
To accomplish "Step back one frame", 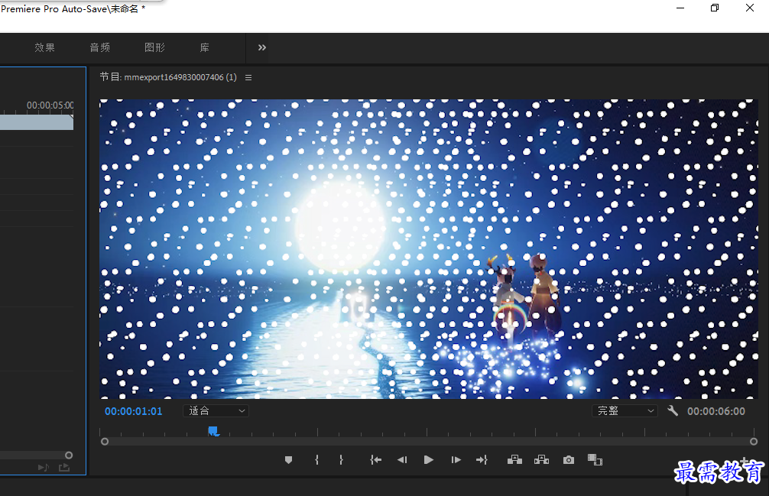I will [402, 460].
